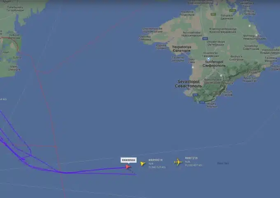Click the Sevastopol city label
Image resolution: width=280 pixels, height=198 pixels.
click(x=189, y=84)
